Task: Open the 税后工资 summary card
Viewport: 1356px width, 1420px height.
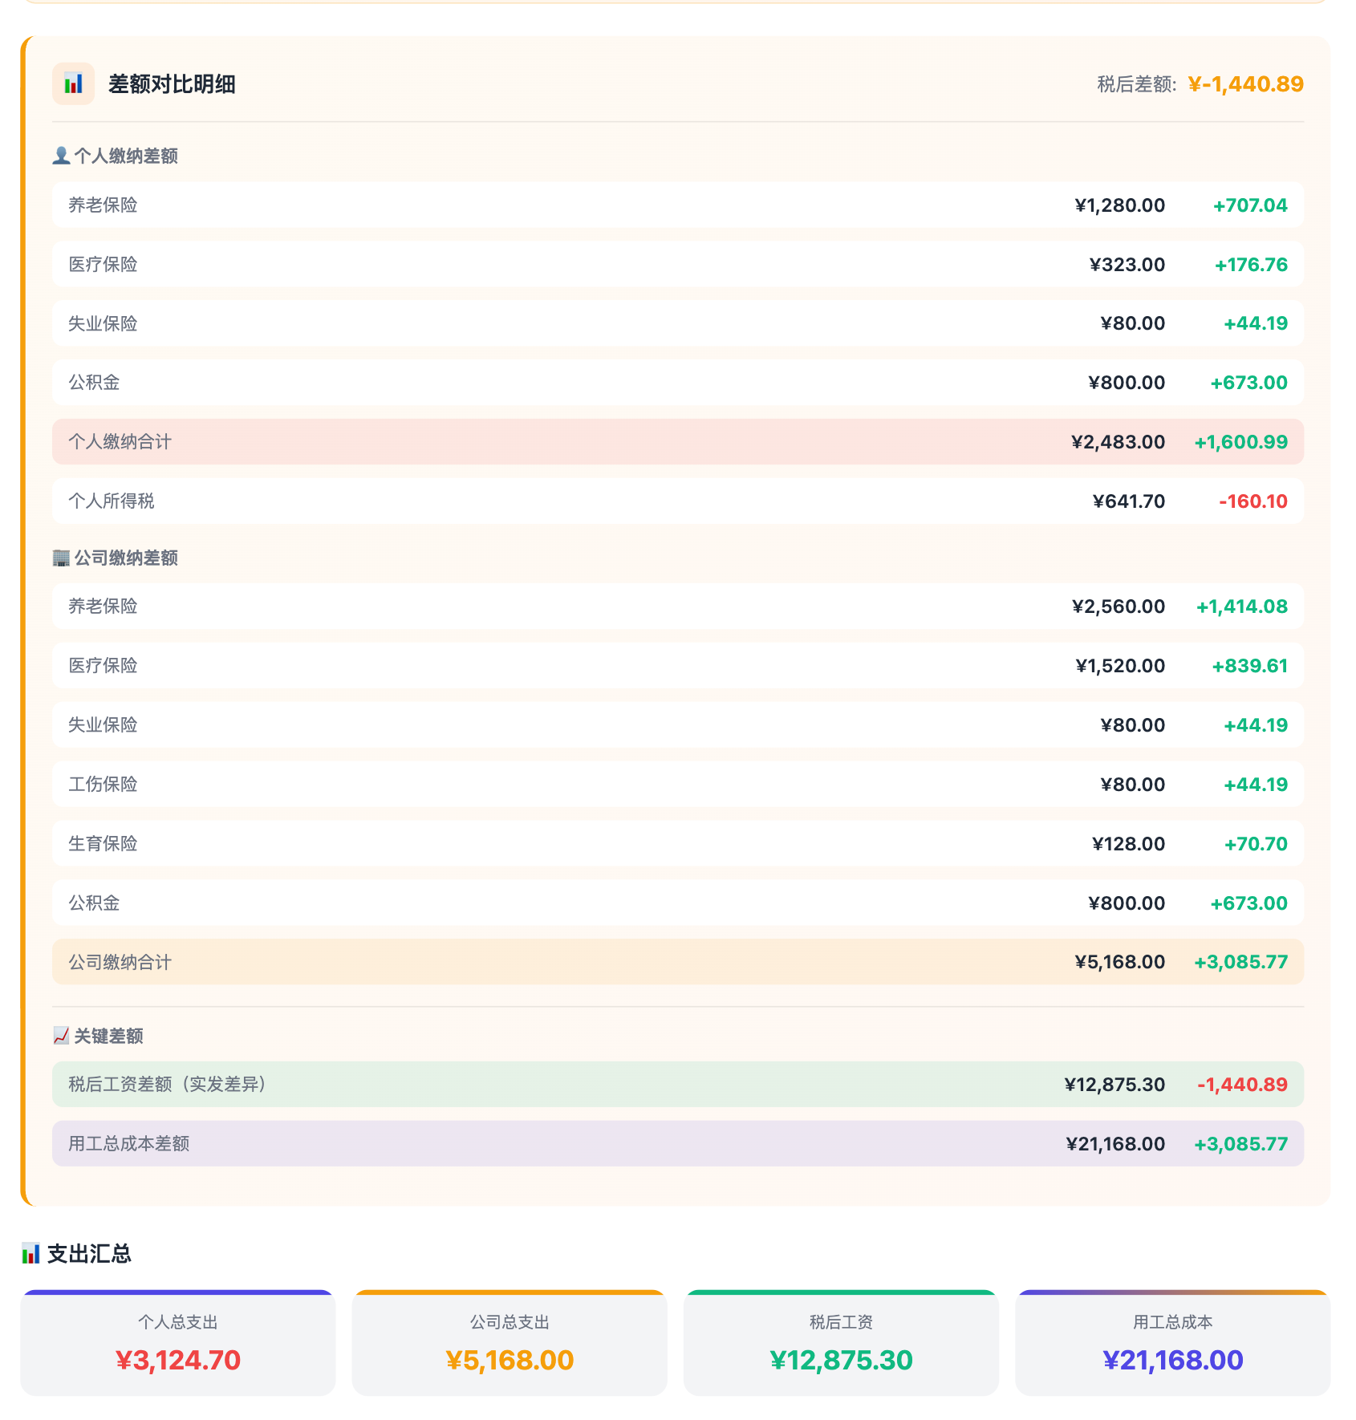Action: (841, 1343)
